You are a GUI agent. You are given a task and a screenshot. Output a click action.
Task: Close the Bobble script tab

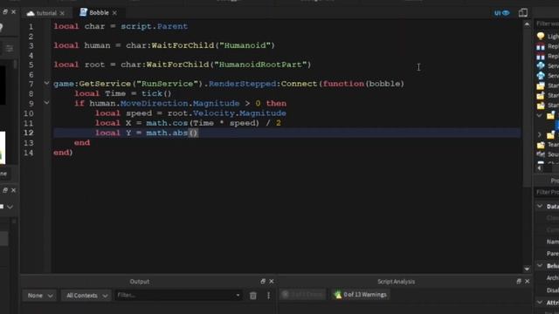(x=114, y=13)
